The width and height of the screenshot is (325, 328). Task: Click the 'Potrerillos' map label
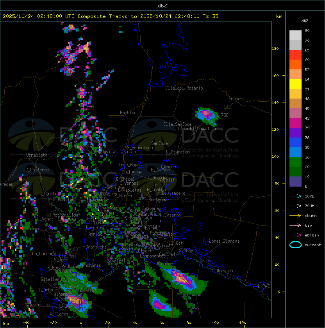coord(65,215)
